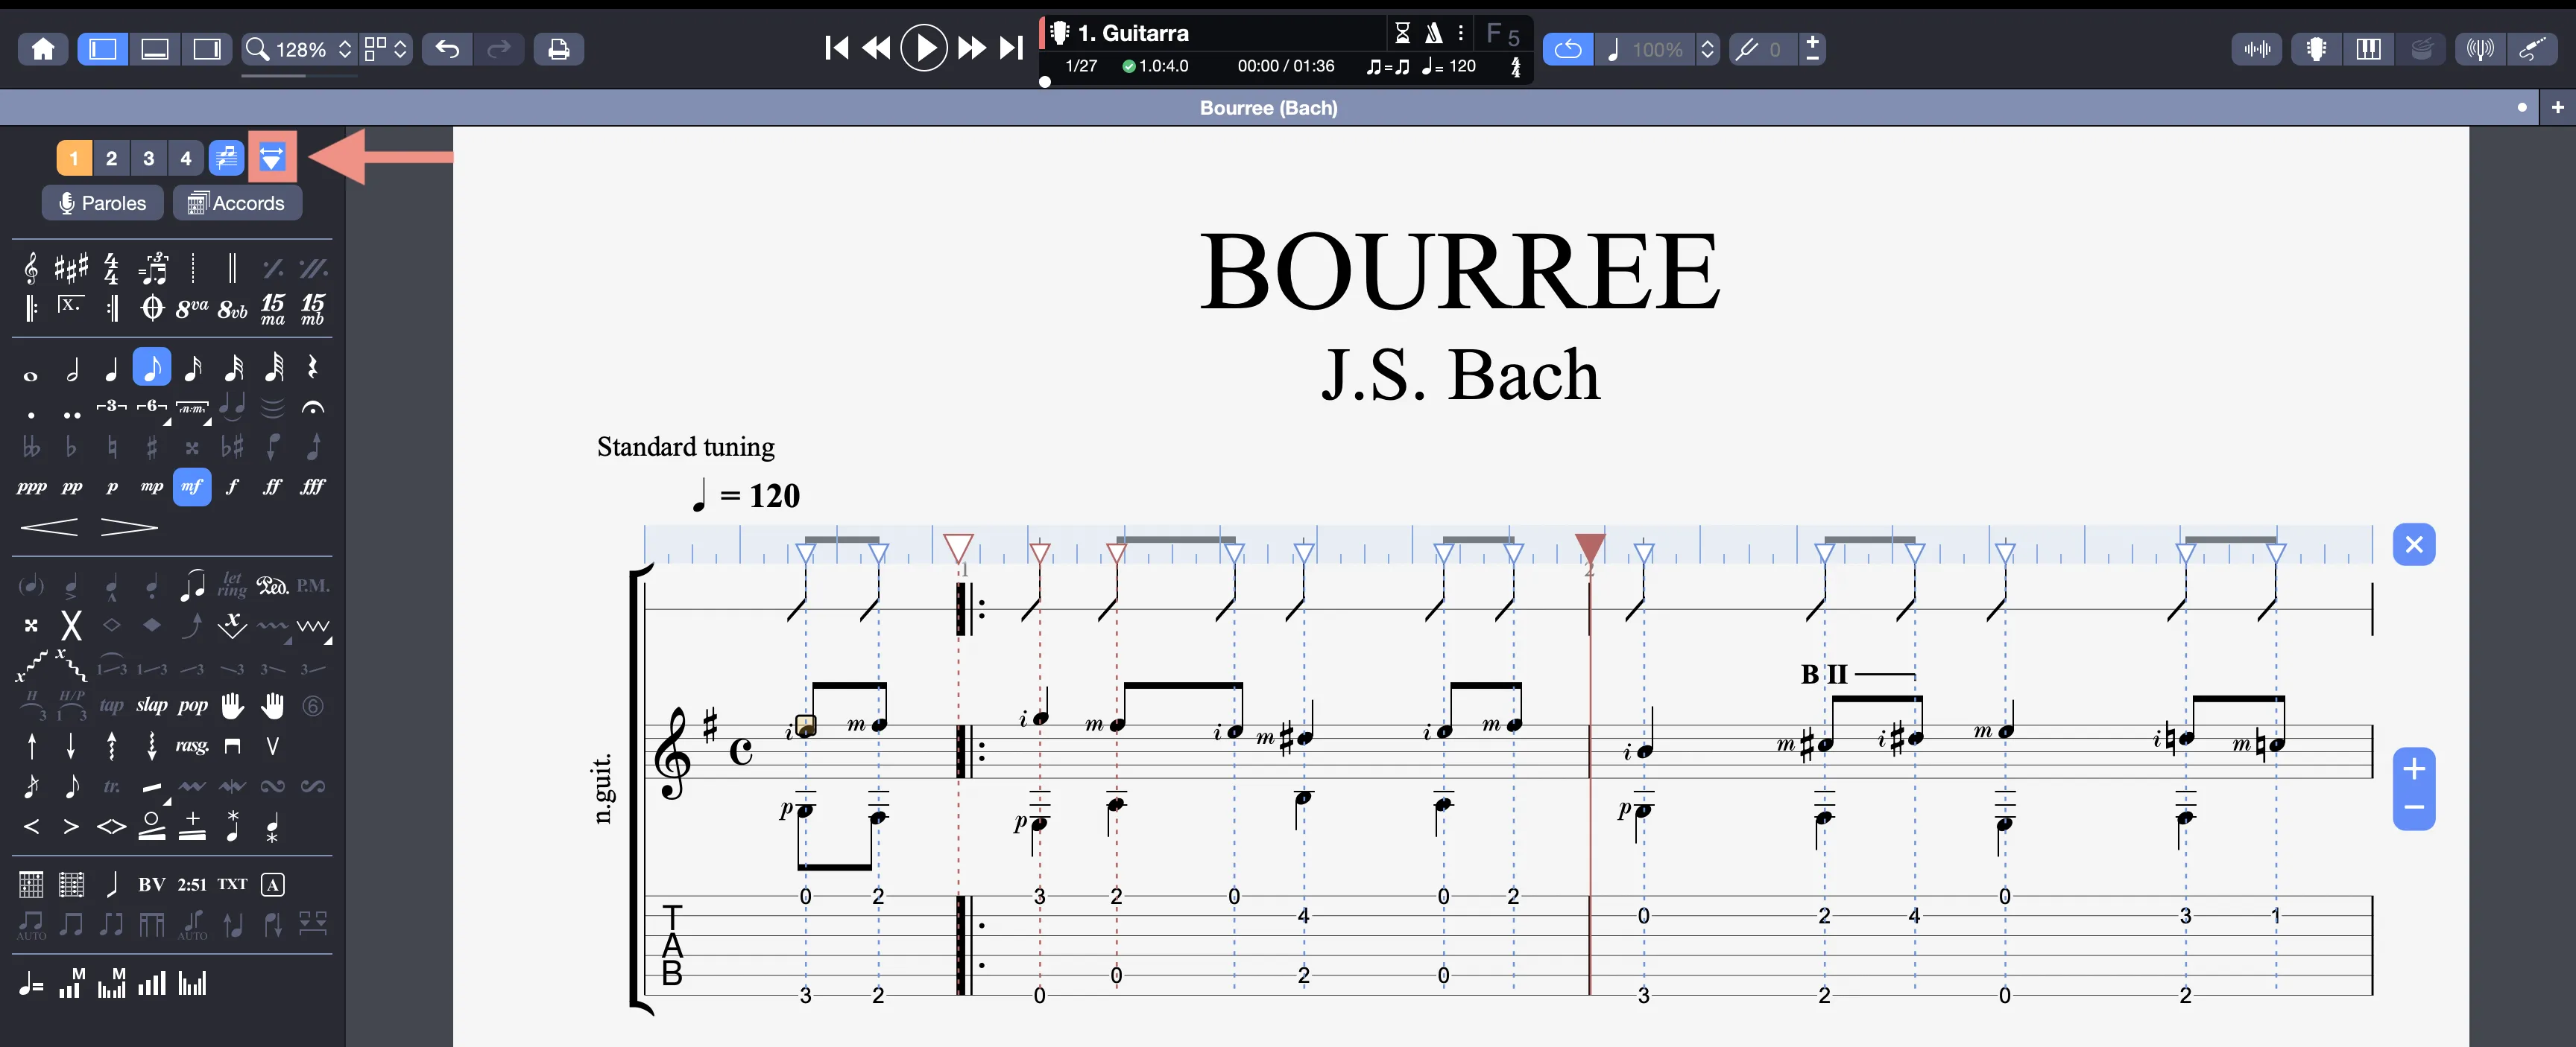
Task: Apply the rasgueado (rasg.) effect
Action: (192, 745)
